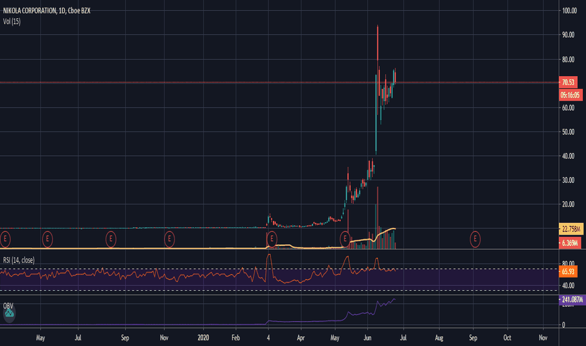586x346 pixels.
Task: Click the 20.00 price axis label
Action: (568, 204)
